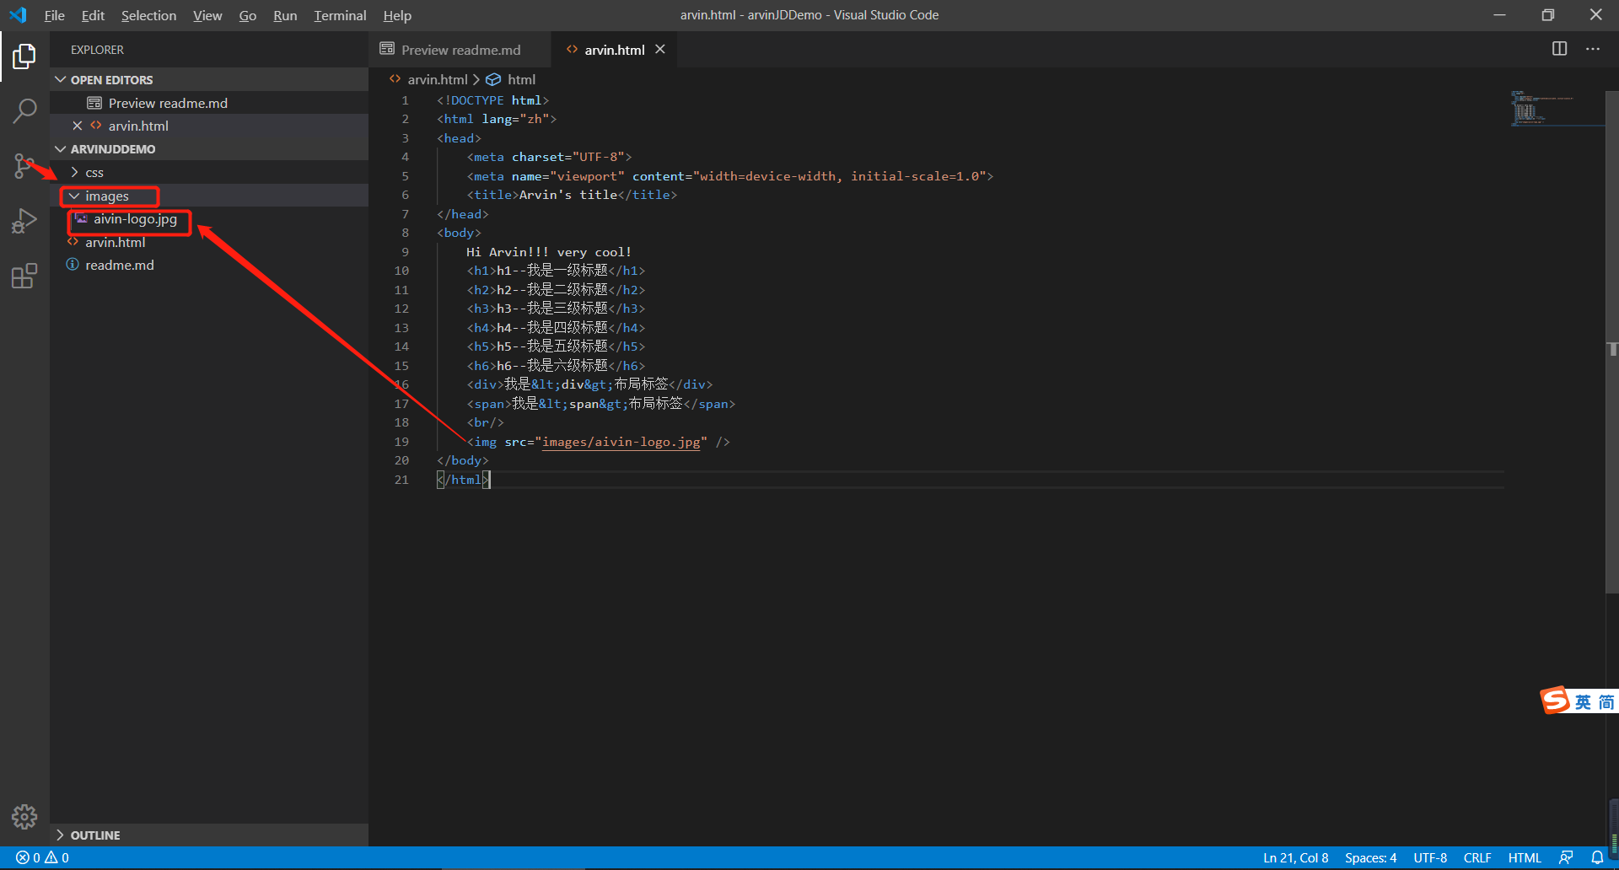The width and height of the screenshot is (1619, 870).
Task: Open the Manage gear menu
Action: [24, 816]
